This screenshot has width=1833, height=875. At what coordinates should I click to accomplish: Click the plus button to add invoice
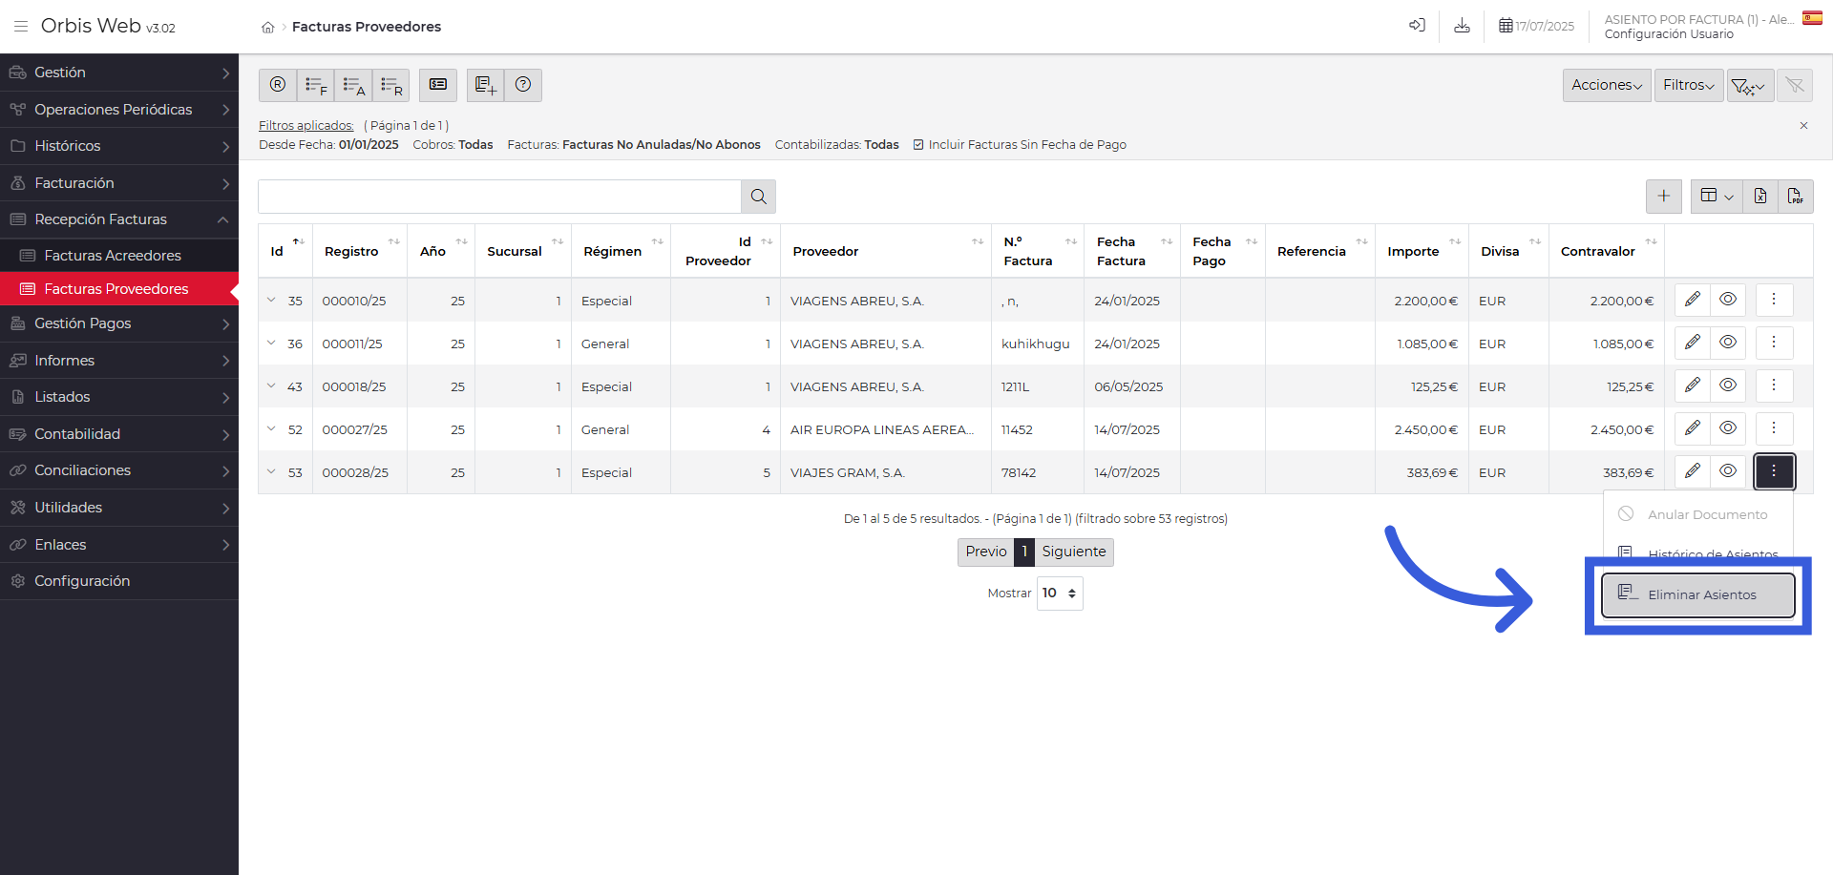(x=1663, y=197)
